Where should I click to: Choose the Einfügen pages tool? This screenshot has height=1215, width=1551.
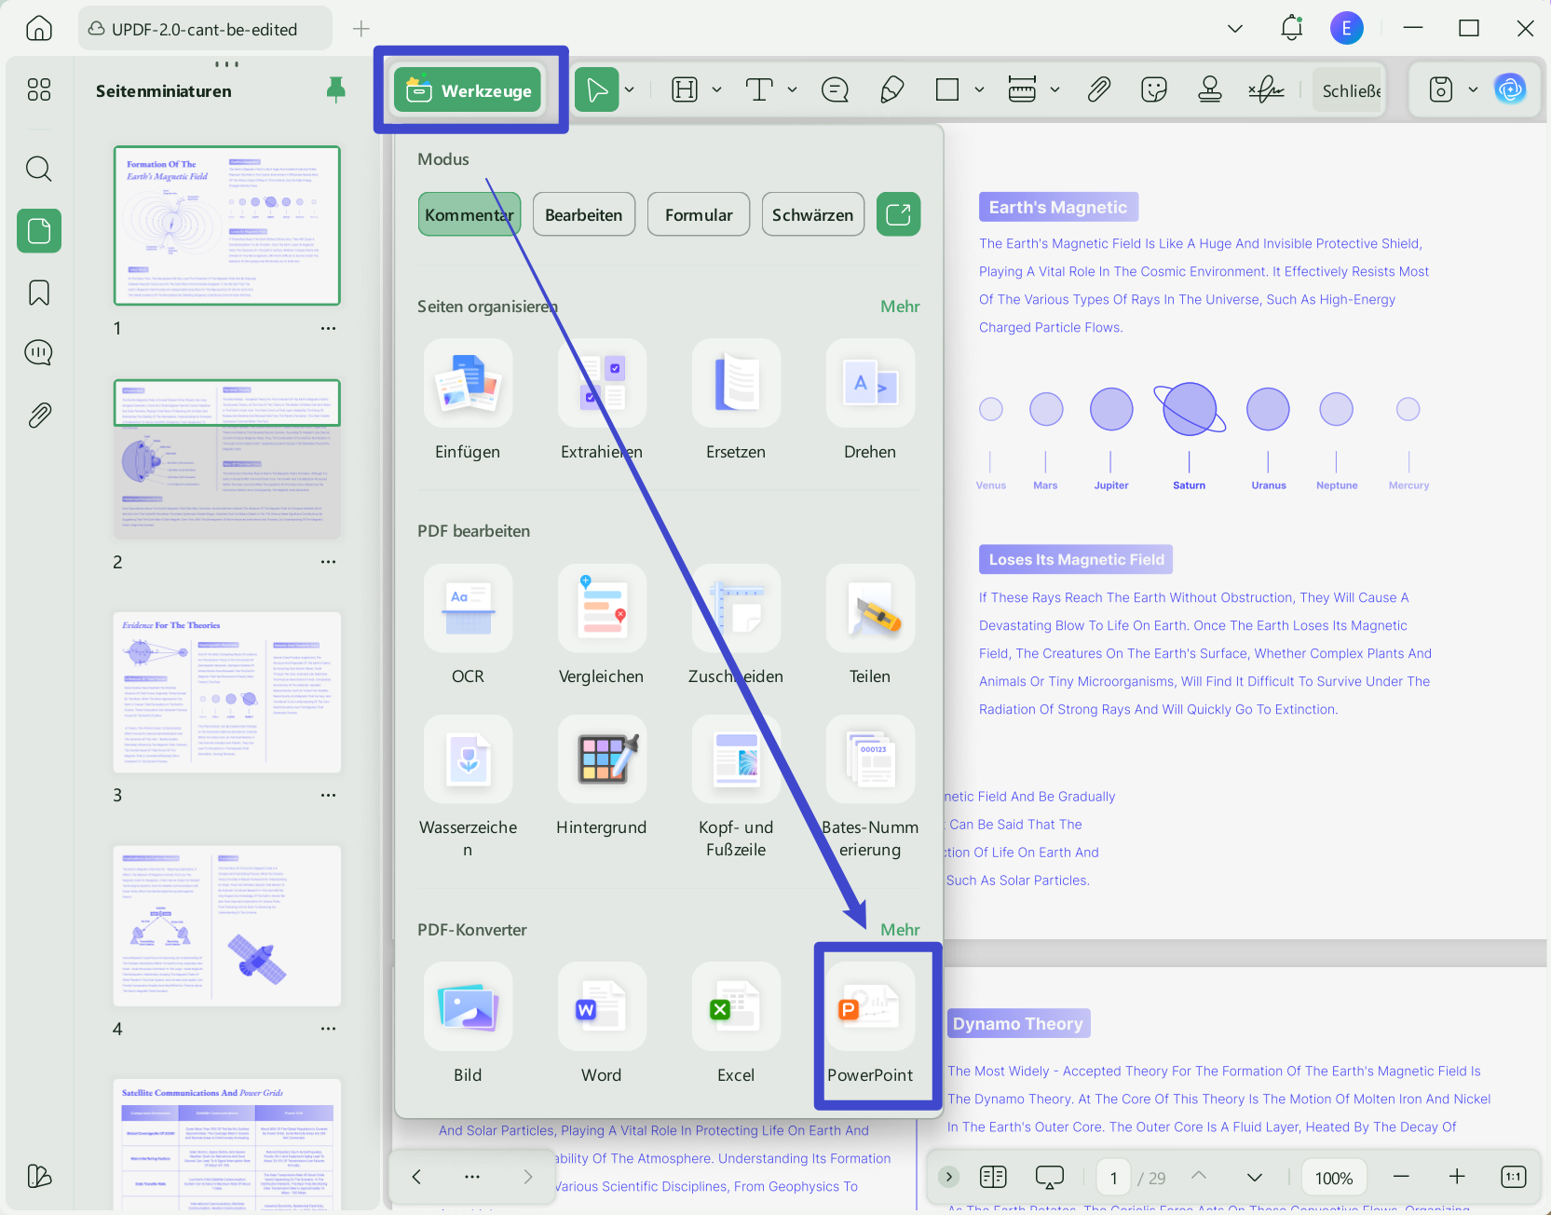(x=468, y=401)
